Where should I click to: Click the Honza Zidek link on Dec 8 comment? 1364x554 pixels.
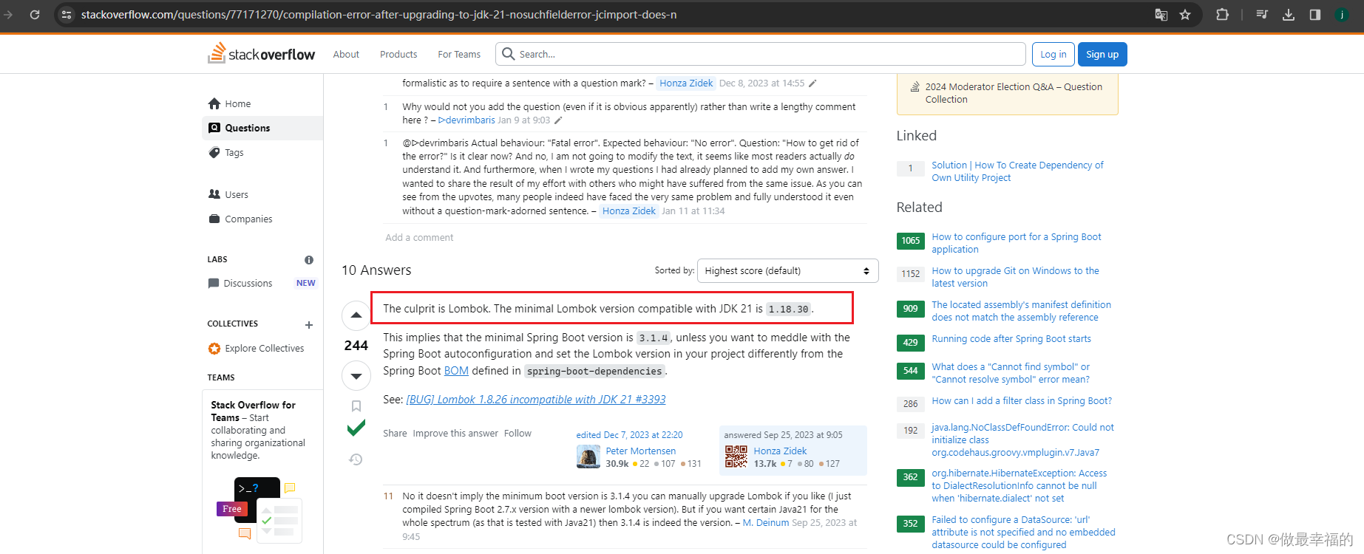coord(686,83)
